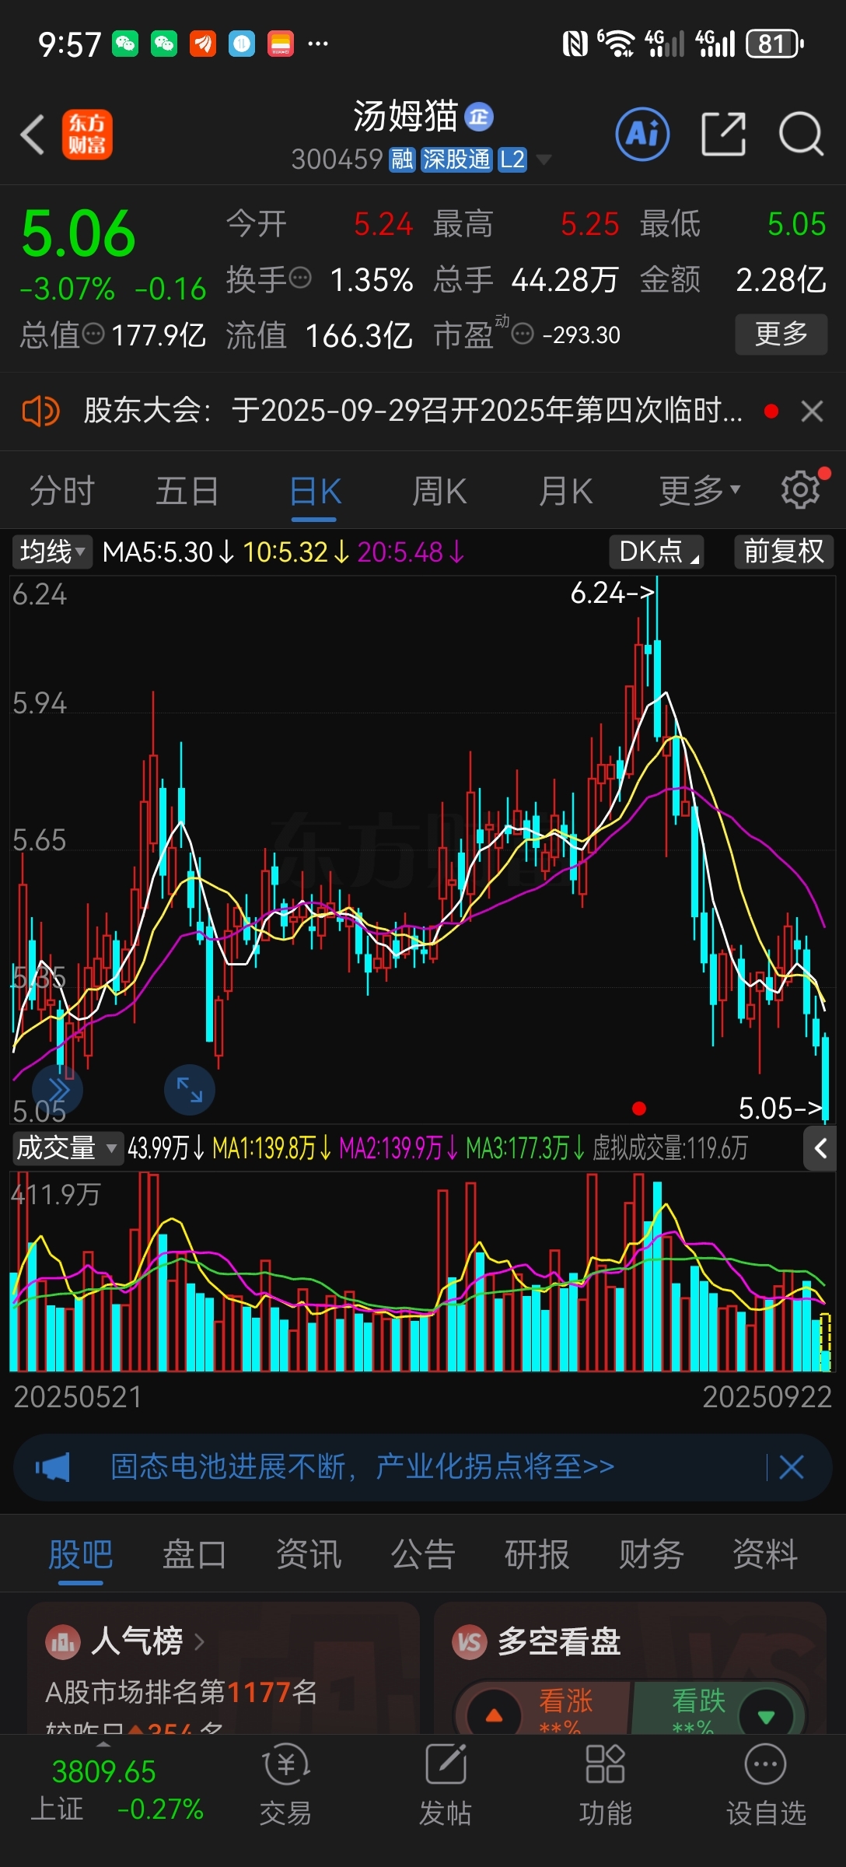Tap the red marker dot on chart
Viewport: 846px width, 1867px height.
coord(639,1108)
